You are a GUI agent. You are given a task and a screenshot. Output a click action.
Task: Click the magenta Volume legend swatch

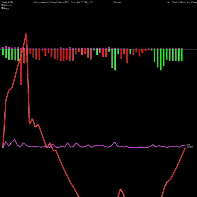point(2,5)
